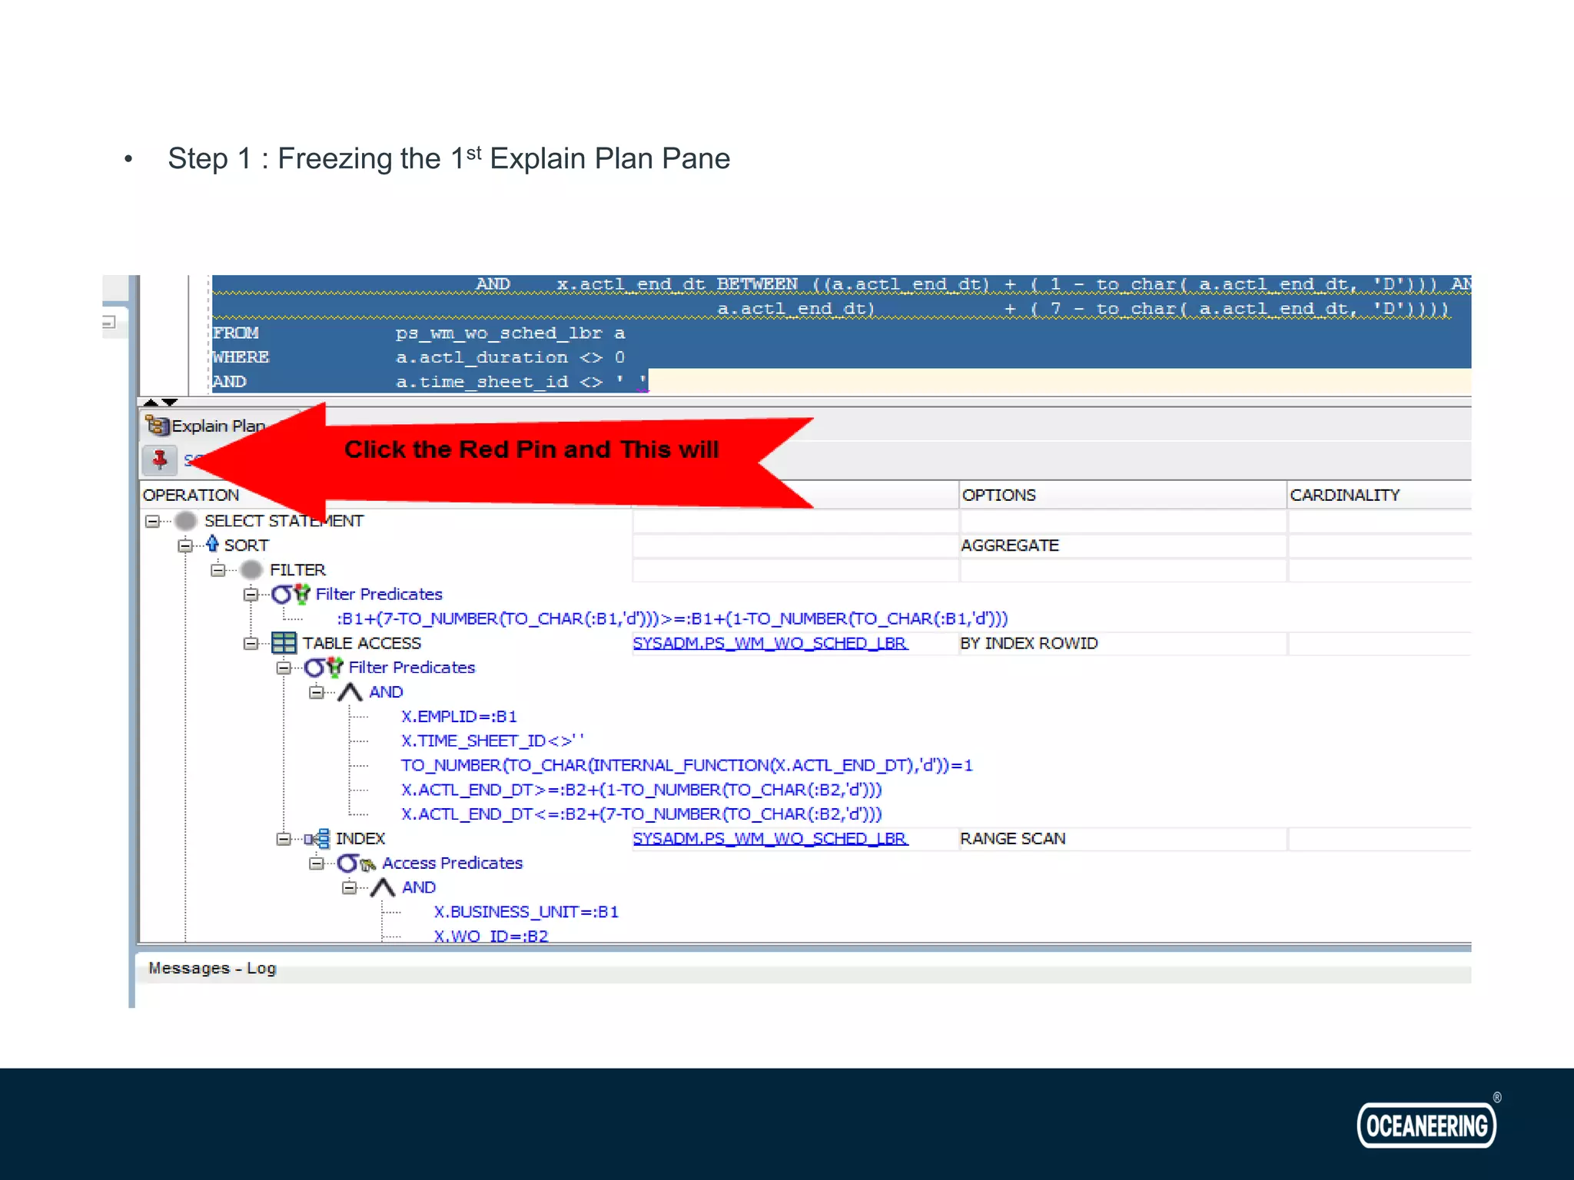
Task: Select predicate X.ACTL_END_DT<=:B2 line
Action: coord(641,814)
